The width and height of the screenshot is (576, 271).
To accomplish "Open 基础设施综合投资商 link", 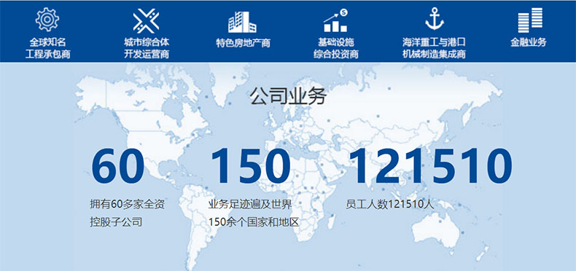I will pyautogui.click(x=335, y=48).
